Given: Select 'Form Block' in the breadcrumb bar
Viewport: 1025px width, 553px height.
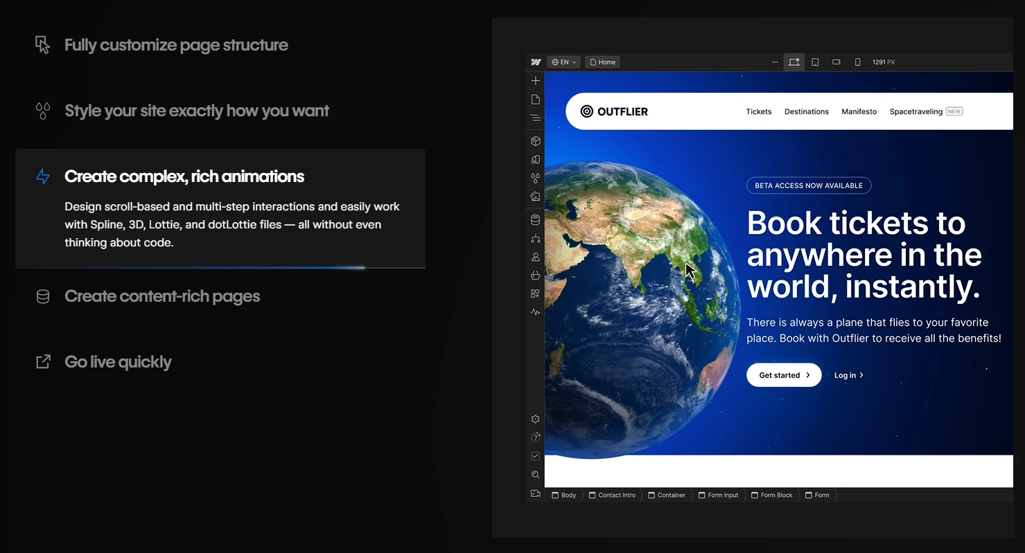Looking at the screenshot, I should (x=771, y=496).
